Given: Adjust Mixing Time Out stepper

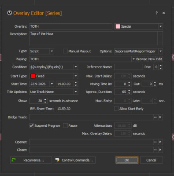Looking at the screenshot, I should point(155,84).
